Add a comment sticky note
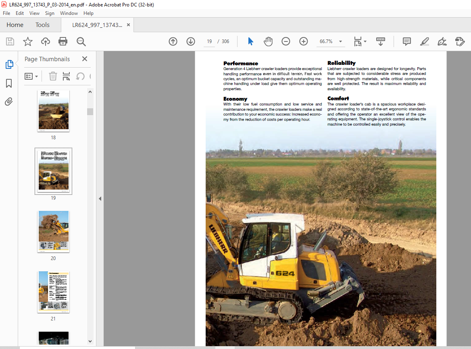The height and width of the screenshot is (349, 471). pyautogui.click(x=407, y=41)
